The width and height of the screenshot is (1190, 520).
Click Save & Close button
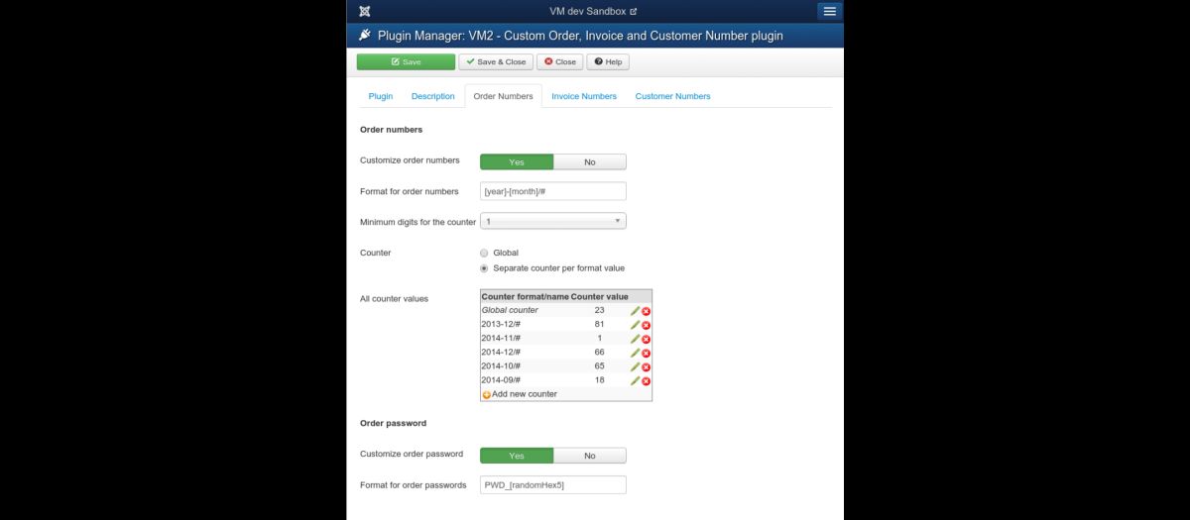pos(496,61)
